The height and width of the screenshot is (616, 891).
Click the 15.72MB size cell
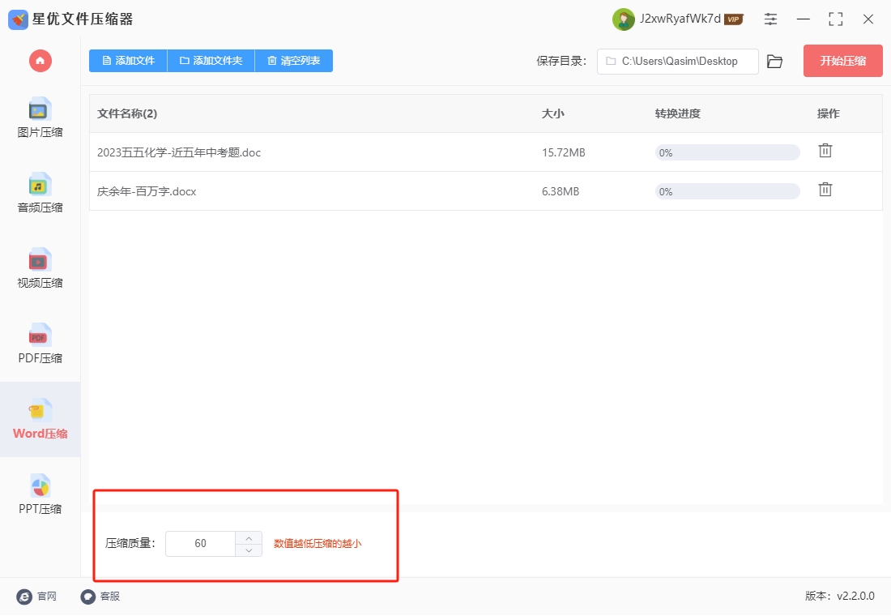click(564, 152)
